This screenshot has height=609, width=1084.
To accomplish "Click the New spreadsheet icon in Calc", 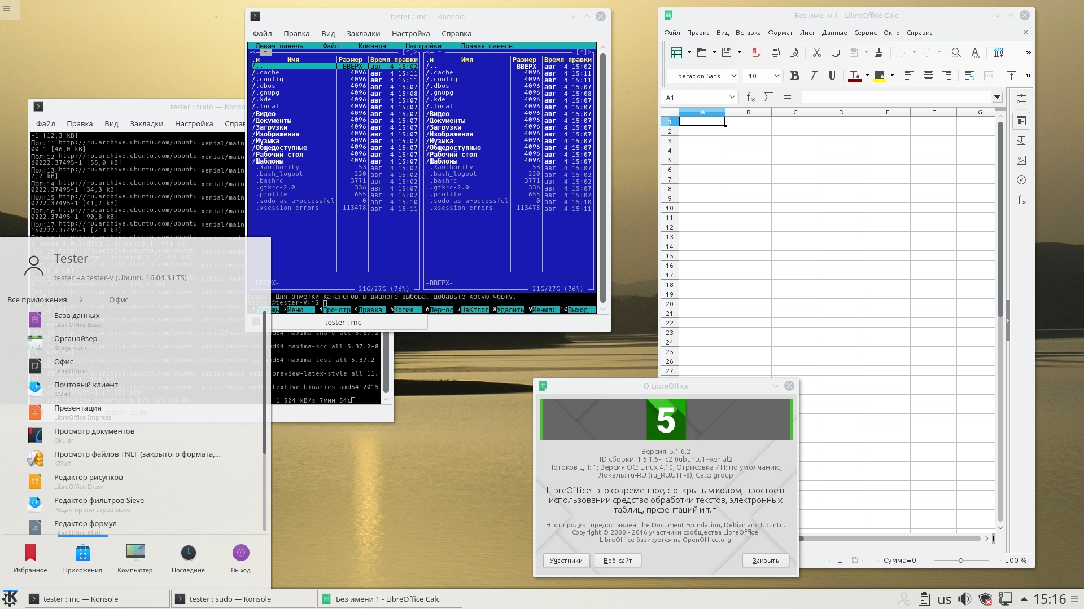I will click(x=676, y=52).
